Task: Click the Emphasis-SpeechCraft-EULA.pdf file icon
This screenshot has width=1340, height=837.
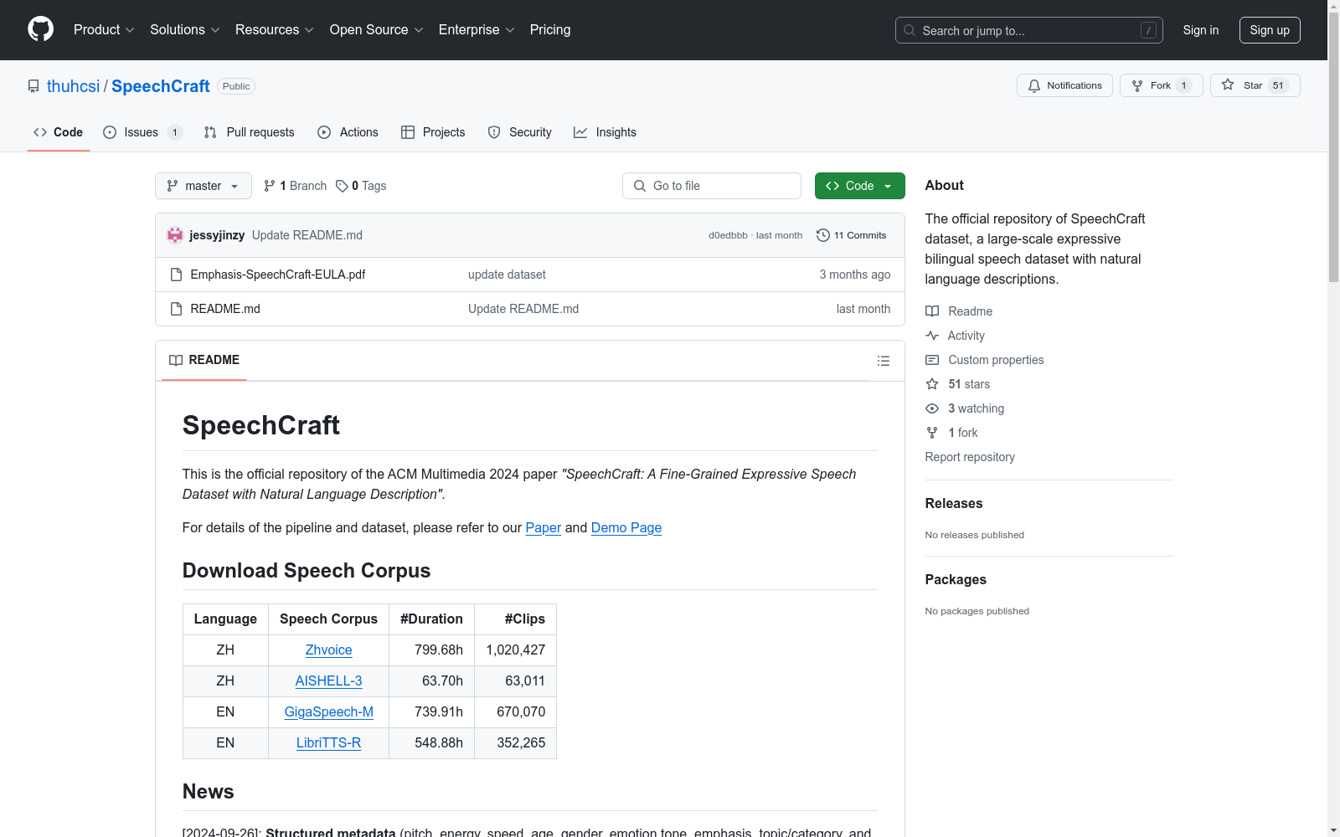Action: (176, 275)
